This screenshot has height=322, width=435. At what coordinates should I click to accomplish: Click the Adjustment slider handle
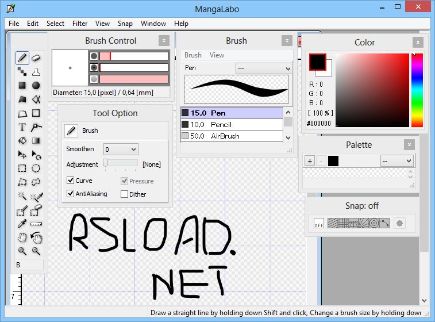(x=105, y=163)
